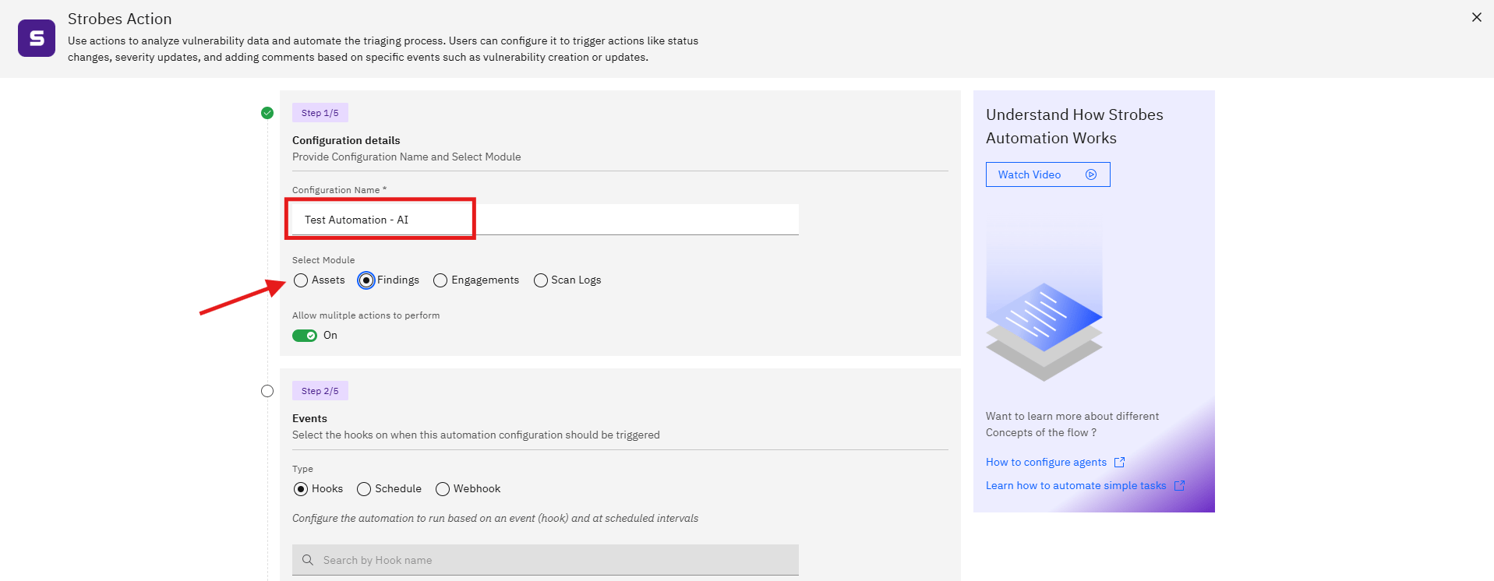Click the Configuration Name input field
The height and width of the screenshot is (581, 1494).
pos(546,220)
